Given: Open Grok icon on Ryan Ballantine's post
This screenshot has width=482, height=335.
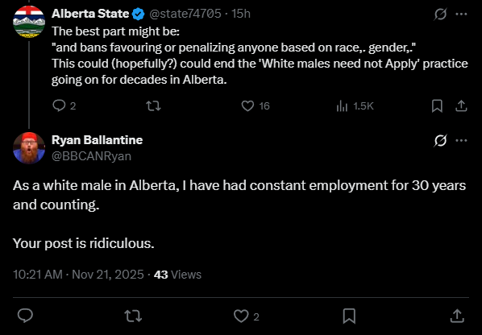Looking at the screenshot, I should (x=440, y=141).
